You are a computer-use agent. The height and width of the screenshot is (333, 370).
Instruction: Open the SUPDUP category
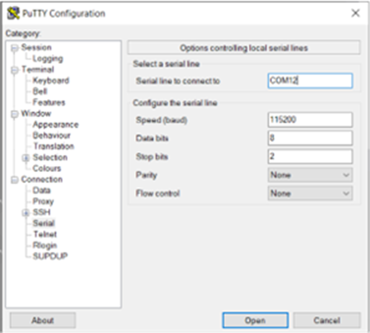(50, 256)
